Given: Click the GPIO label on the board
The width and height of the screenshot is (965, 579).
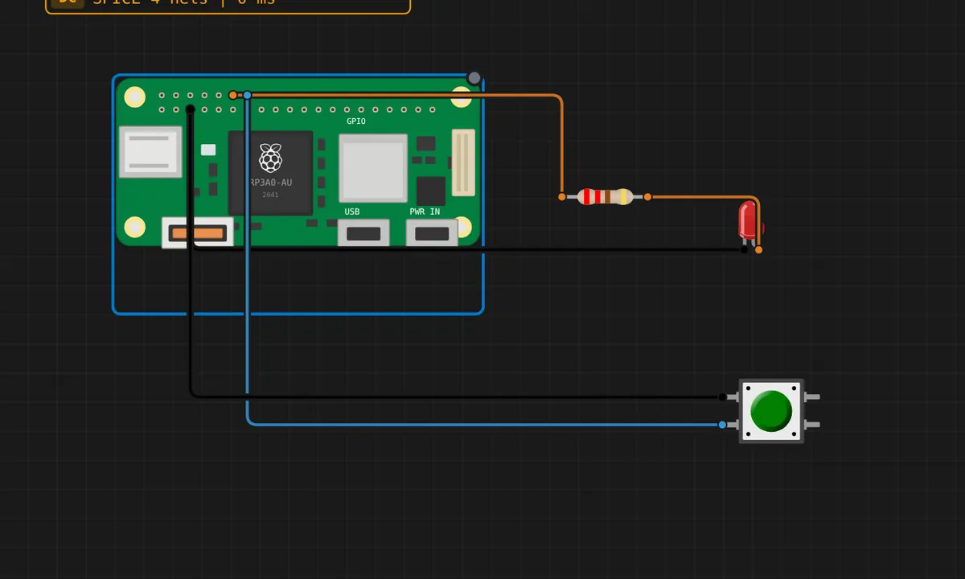Looking at the screenshot, I should click(356, 121).
